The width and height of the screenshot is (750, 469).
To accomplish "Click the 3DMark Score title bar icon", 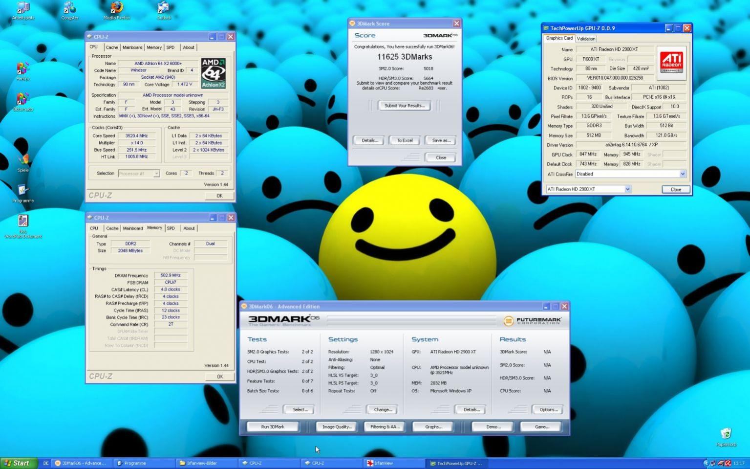I will [x=352, y=23].
